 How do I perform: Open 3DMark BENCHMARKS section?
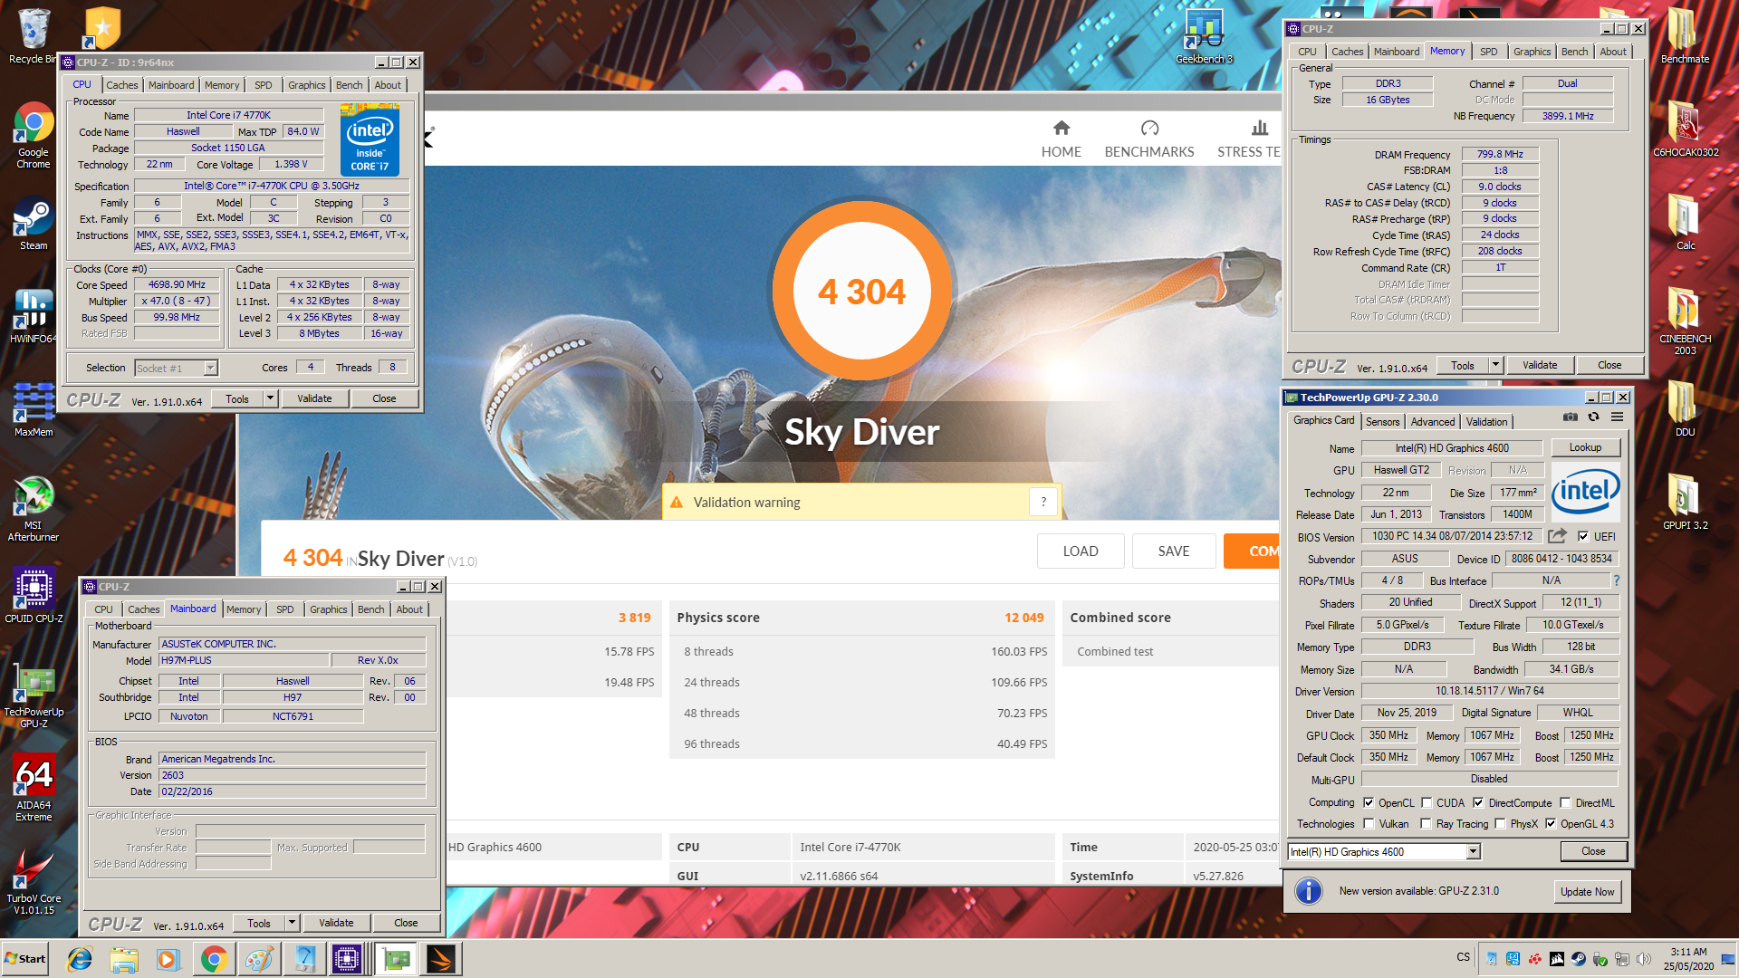[x=1149, y=139]
